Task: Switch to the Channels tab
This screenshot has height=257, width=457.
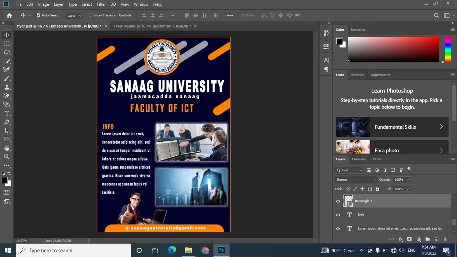Action: click(x=359, y=159)
